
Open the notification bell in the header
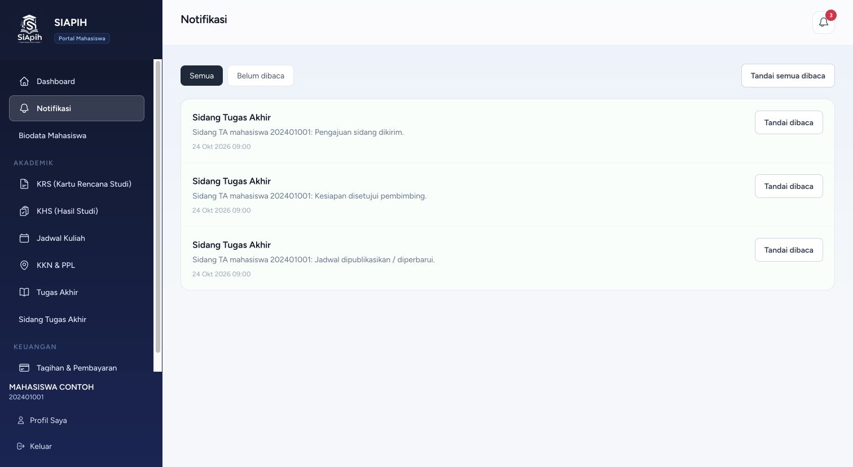(x=823, y=23)
